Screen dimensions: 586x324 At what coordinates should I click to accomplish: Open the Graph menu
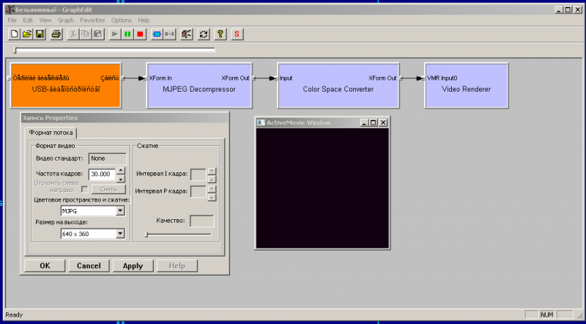tap(66, 21)
